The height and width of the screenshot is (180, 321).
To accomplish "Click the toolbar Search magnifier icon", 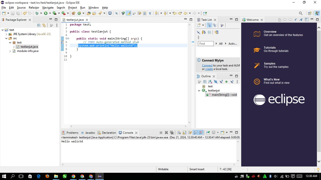I will click(x=301, y=13).
